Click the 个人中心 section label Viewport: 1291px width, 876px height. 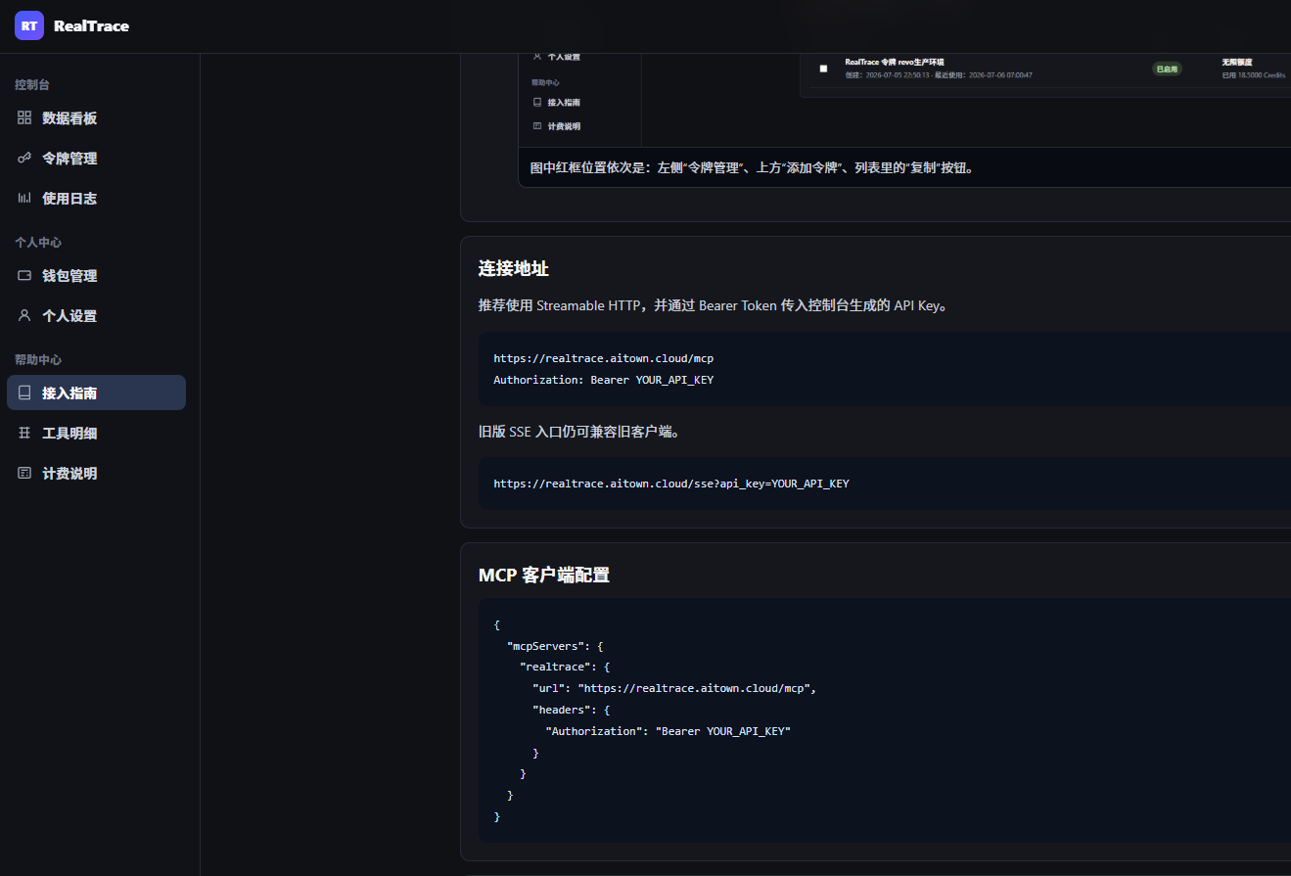[38, 242]
